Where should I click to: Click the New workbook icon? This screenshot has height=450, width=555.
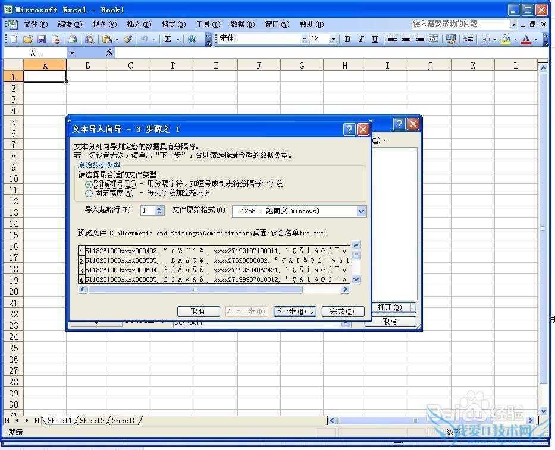coord(14,39)
